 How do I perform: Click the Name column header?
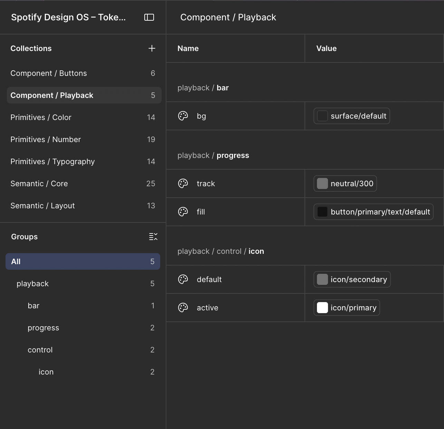click(x=188, y=48)
